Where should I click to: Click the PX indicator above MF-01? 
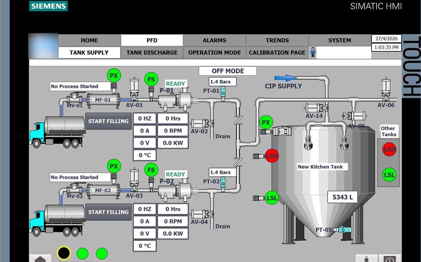[114, 76]
